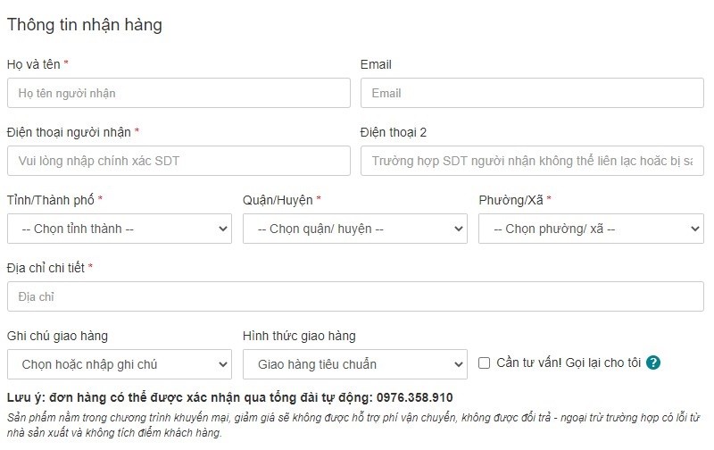Click the green question mark help icon
The width and height of the screenshot is (714, 450).
pyautogui.click(x=653, y=362)
